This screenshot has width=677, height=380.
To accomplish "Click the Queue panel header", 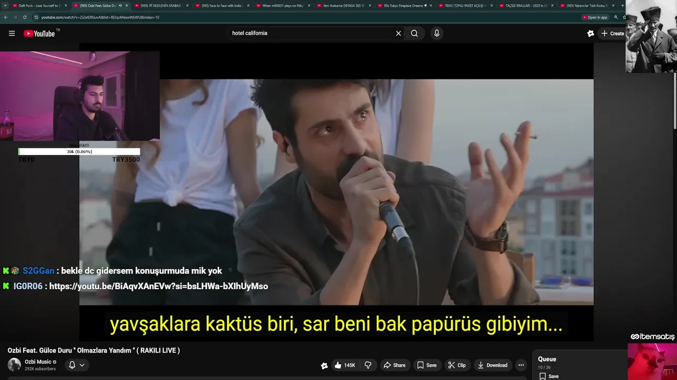I will point(547,359).
